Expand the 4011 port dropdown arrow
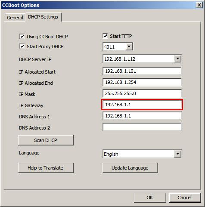This screenshot has width=205, height=207. [129, 46]
